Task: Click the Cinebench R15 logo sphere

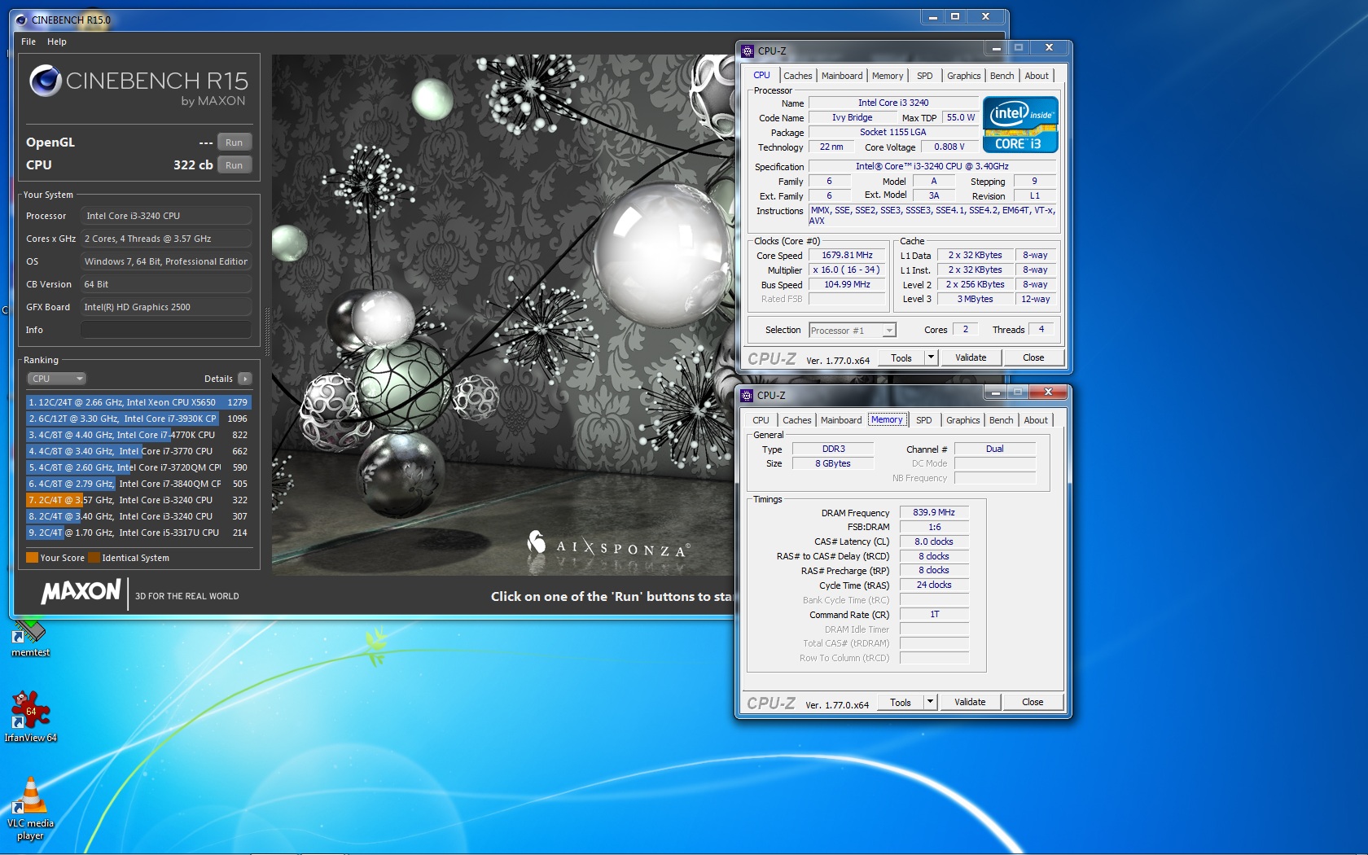Action: point(46,81)
